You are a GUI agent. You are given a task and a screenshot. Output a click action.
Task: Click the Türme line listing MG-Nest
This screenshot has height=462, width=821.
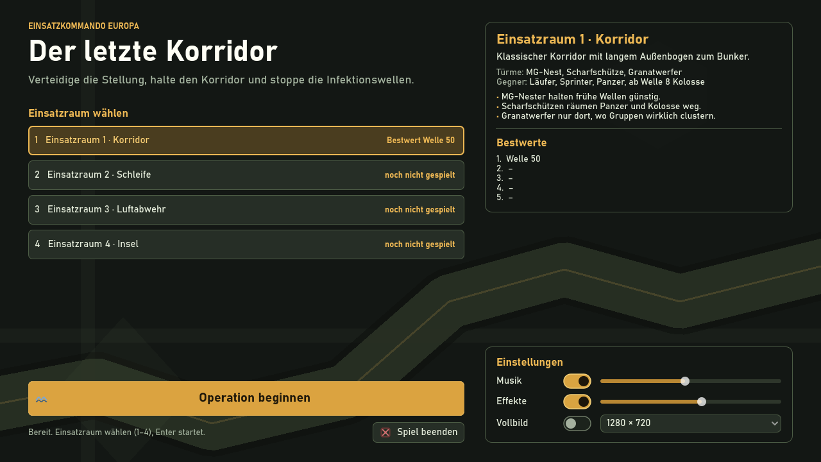tap(589, 72)
